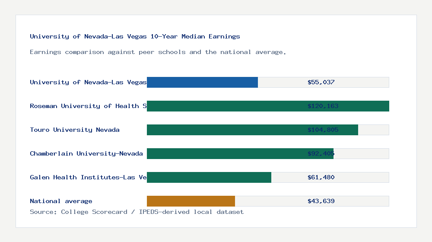Click the $92,405 value
432x242 pixels.
click(321, 153)
